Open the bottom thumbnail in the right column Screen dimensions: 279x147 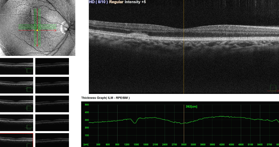pyautogui.click(x=52, y=140)
